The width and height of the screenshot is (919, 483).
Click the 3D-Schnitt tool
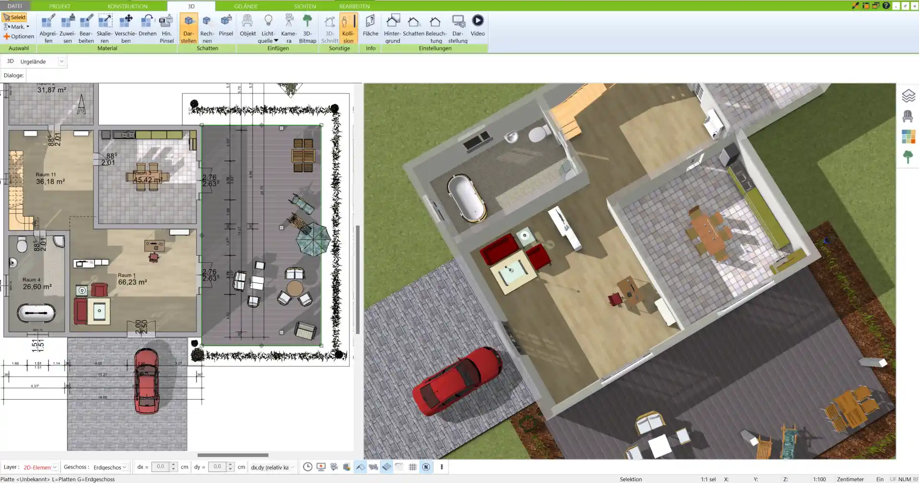pos(329,29)
